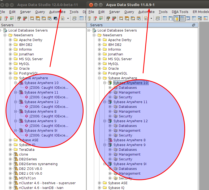Viewport: 209px width, 190px height.
Task: Click server-with-grid icon in 11.0.9-1 toolbar
Action: [101, 18]
